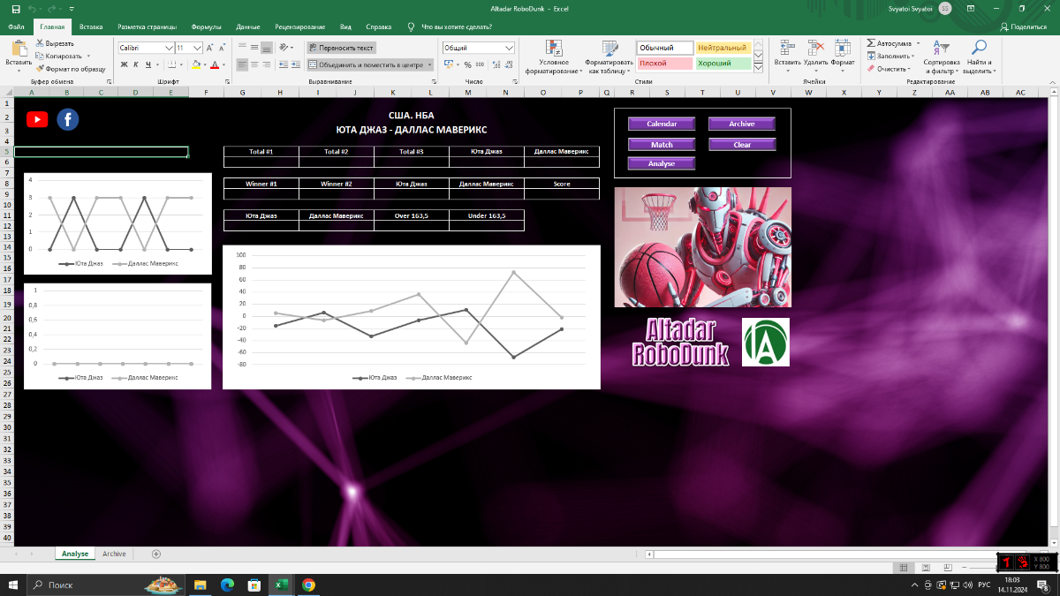Image resolution: width=1060 pixels, height=596 pixels.
Task: Click the purple Analyse button
Action: (x=662, y=163)
